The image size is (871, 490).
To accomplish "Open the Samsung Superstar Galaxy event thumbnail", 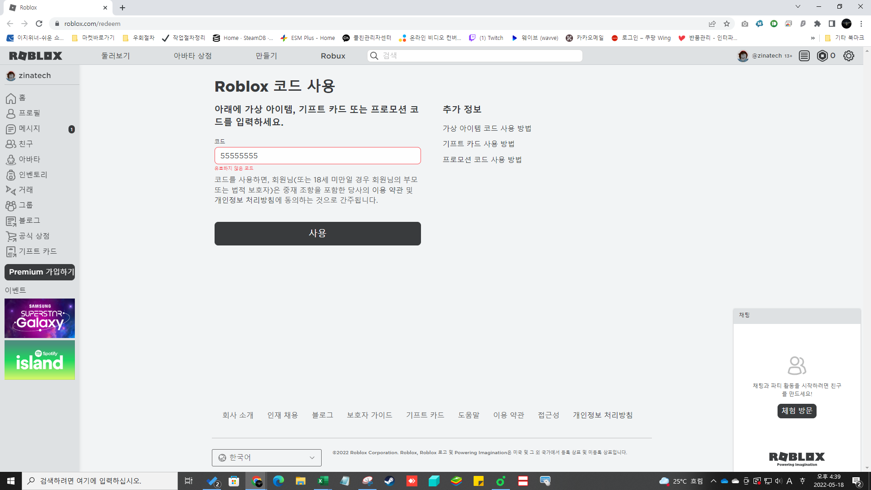I will click(39, 318).
